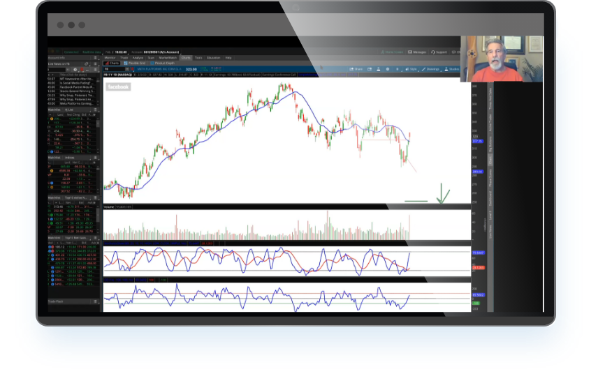Select the Tools tab
This screenshot has width=598, height=383.
pos(198,58)
